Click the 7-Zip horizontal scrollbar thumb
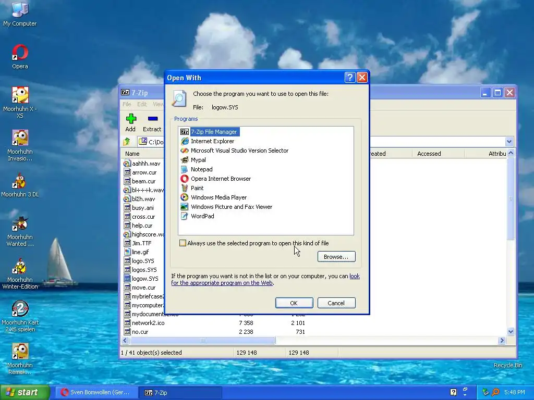The height and width of the screenshot is (400, 534). (x=203, y=341)
